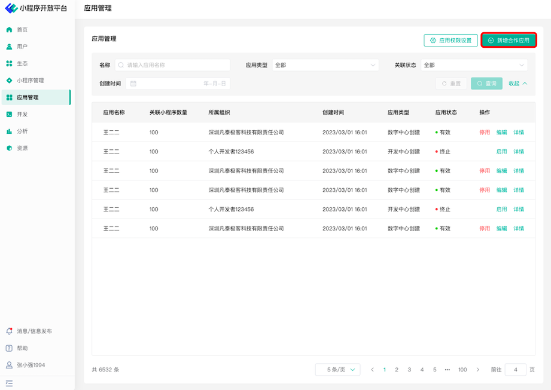The width and height of the screenshot is (551, 390).
Task: Click the 生态 ecosystem icon in sidebar
Action: pos(9,63)
